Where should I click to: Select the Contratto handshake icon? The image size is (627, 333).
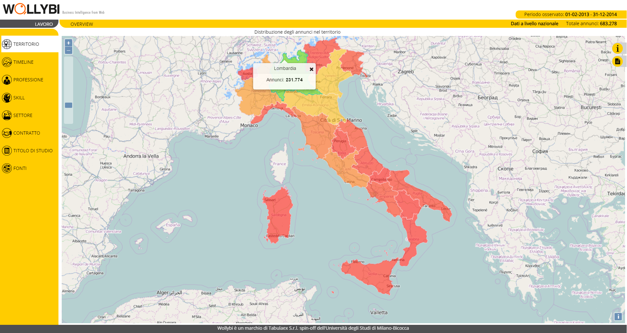(7, 133)
